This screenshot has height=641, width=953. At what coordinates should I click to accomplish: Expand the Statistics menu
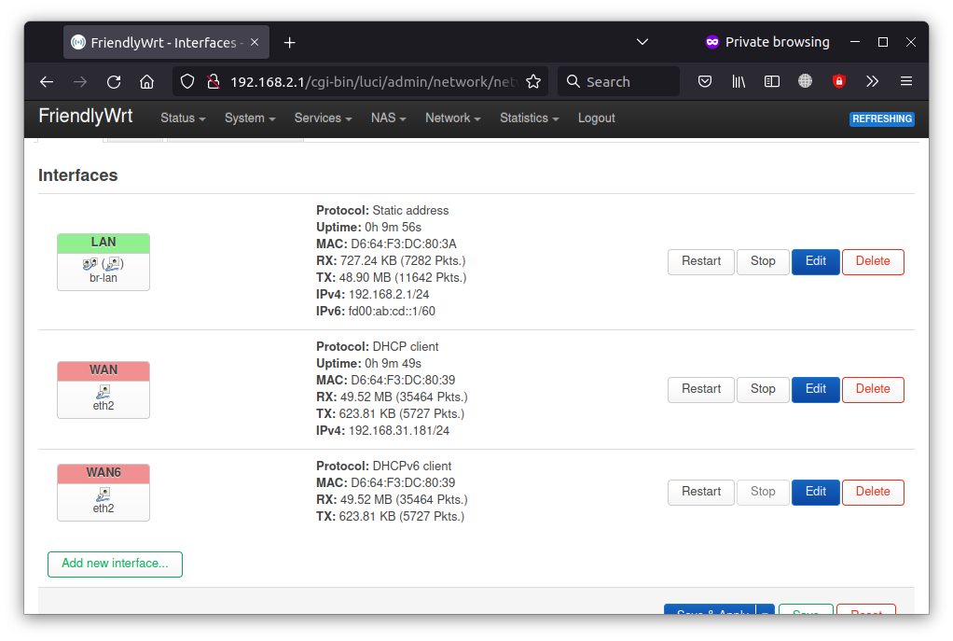pos(530,118)
